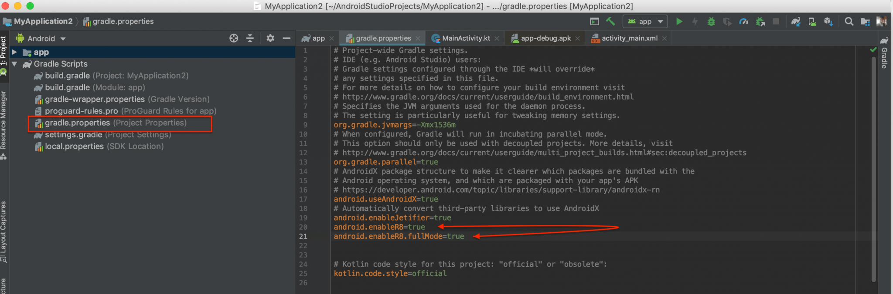The image size is (893, 294).
Task: Click MyApplication2 breadcrumb in navigation bar
Action: (37, 21)
